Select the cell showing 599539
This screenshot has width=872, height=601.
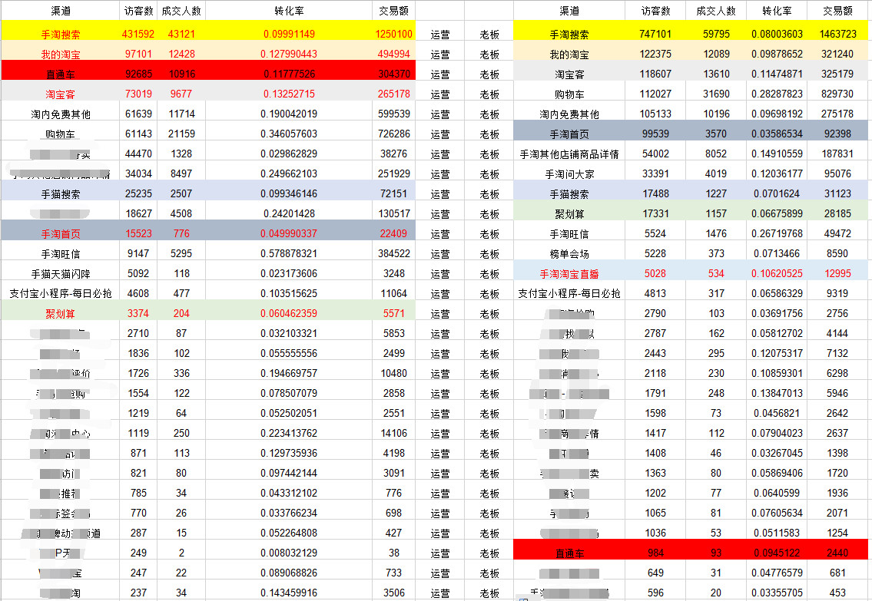click(x=393, y=114)
